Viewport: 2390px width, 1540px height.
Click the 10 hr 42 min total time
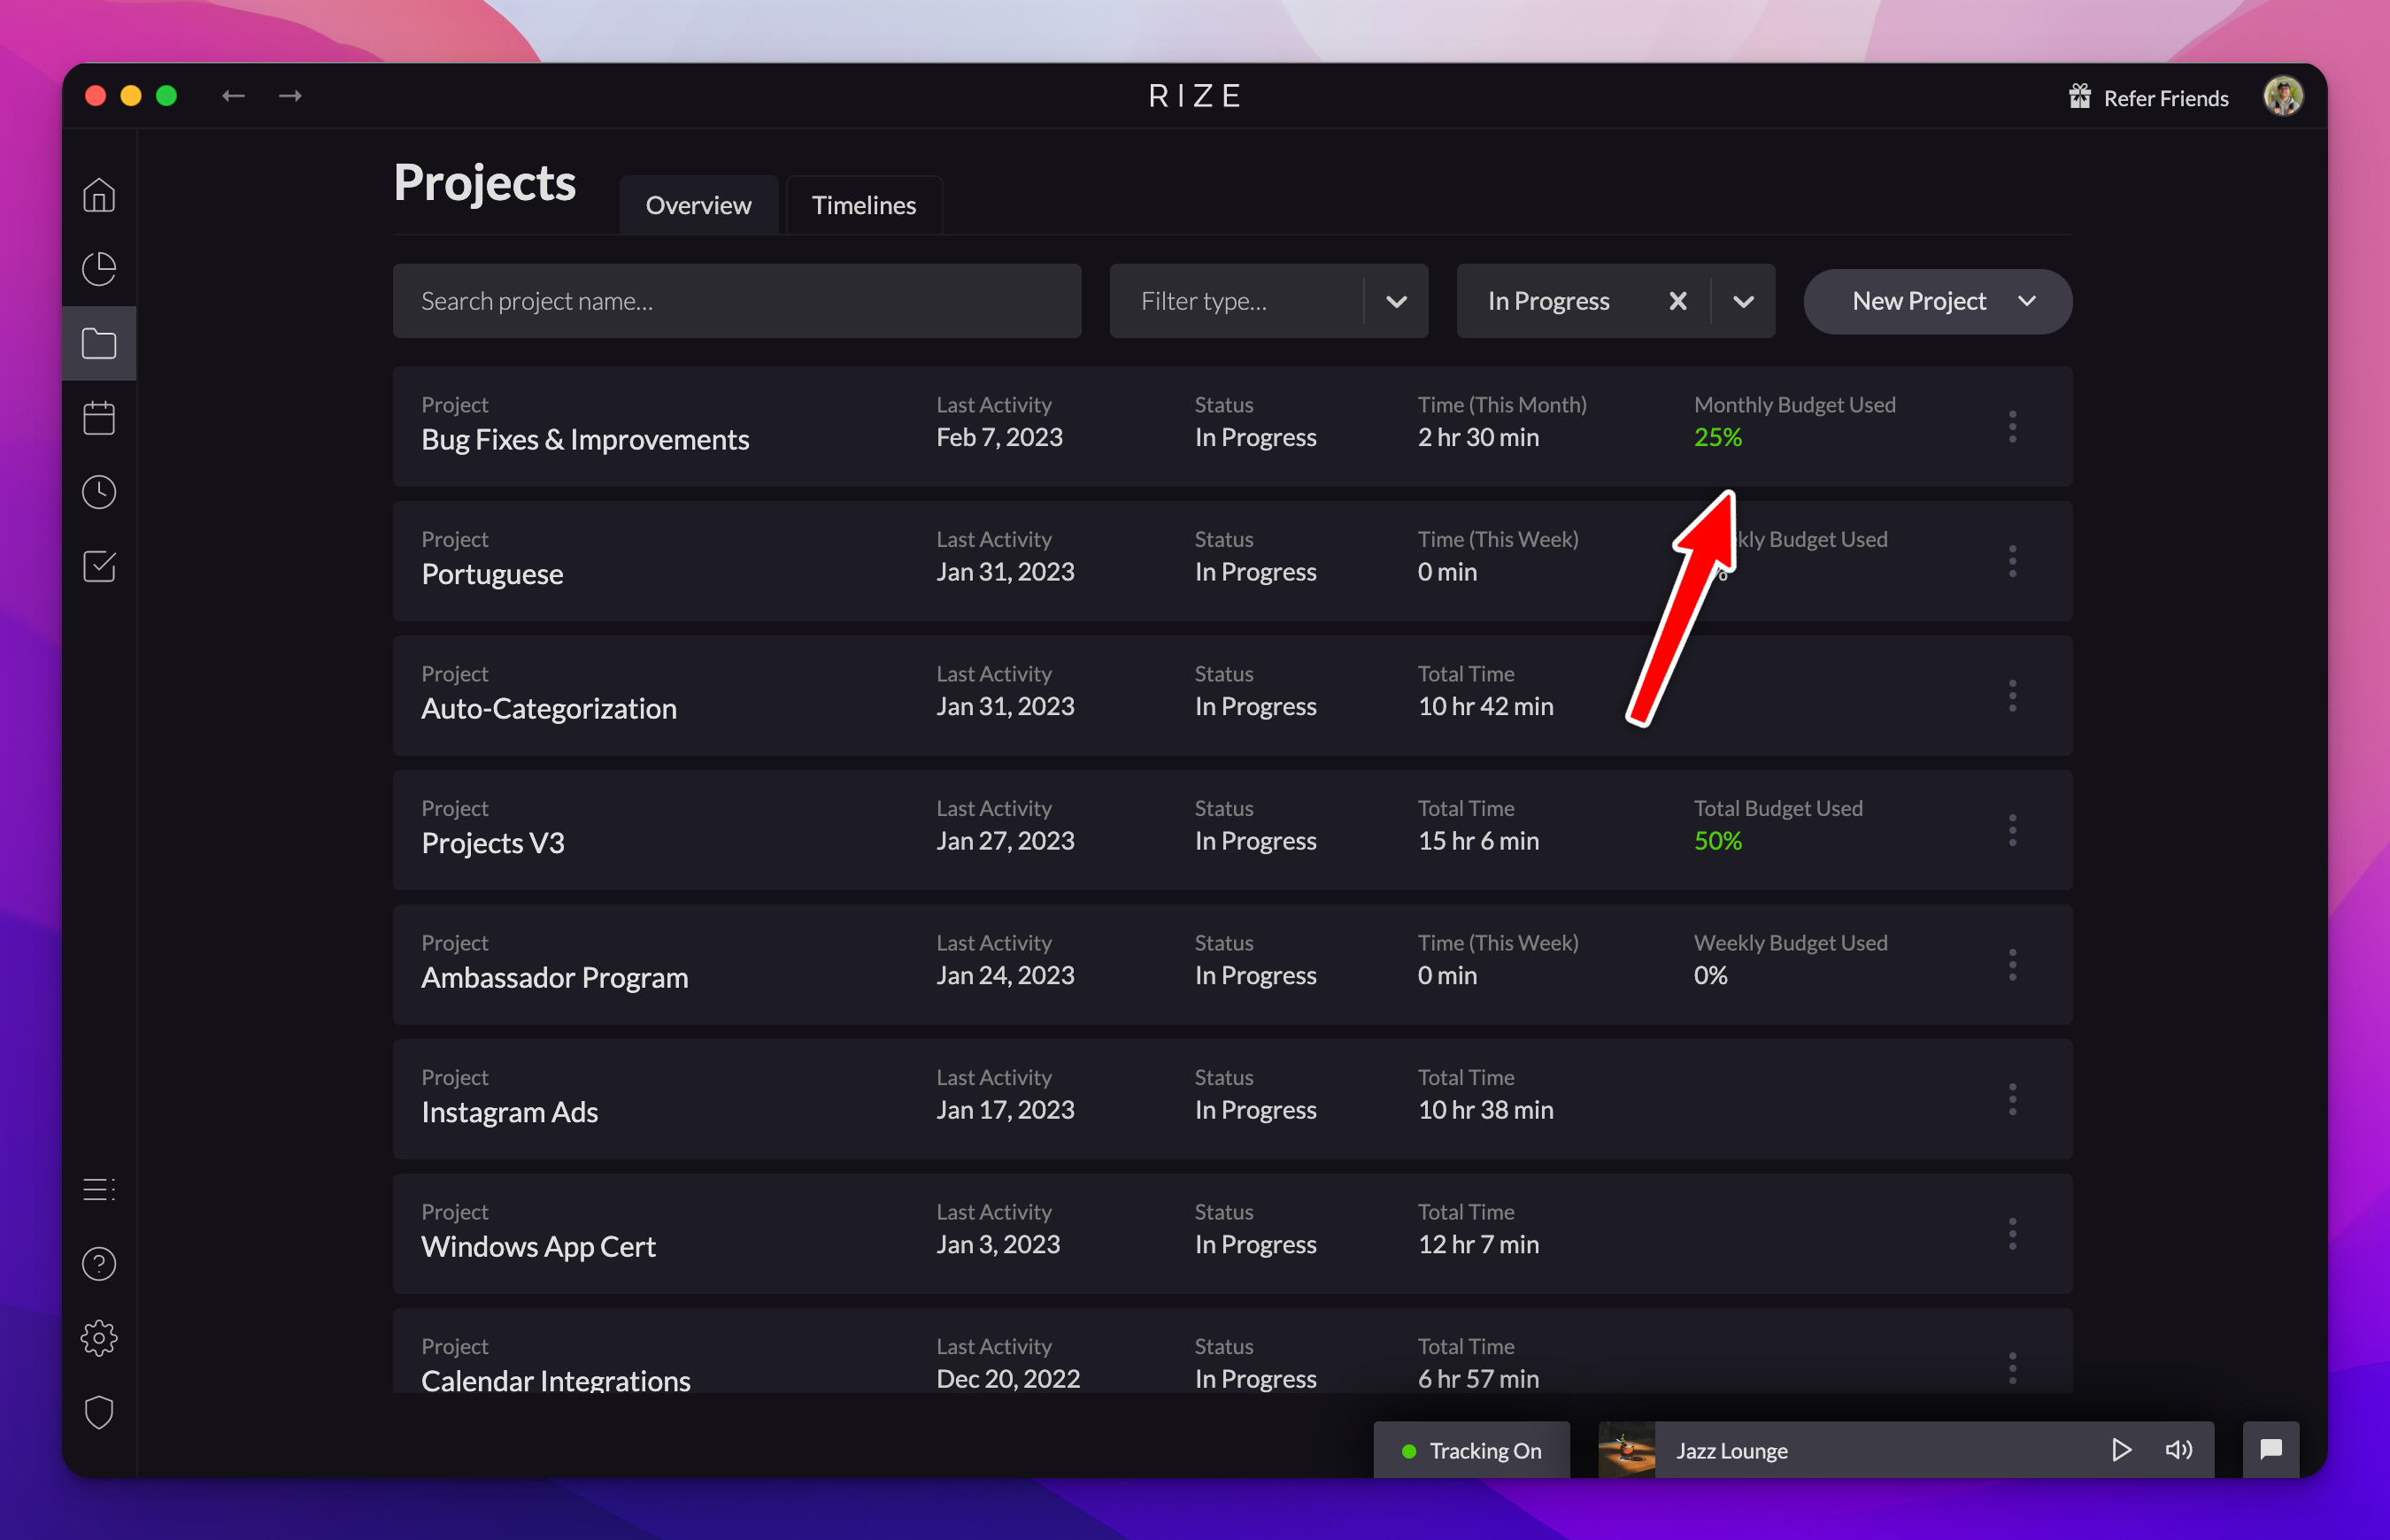click(1485, 706)
